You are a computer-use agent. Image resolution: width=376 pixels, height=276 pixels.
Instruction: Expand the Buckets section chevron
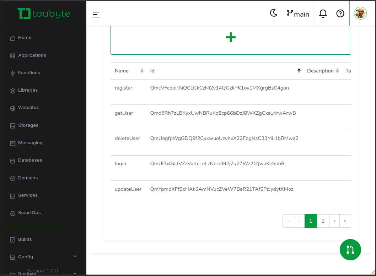(75, 274)
